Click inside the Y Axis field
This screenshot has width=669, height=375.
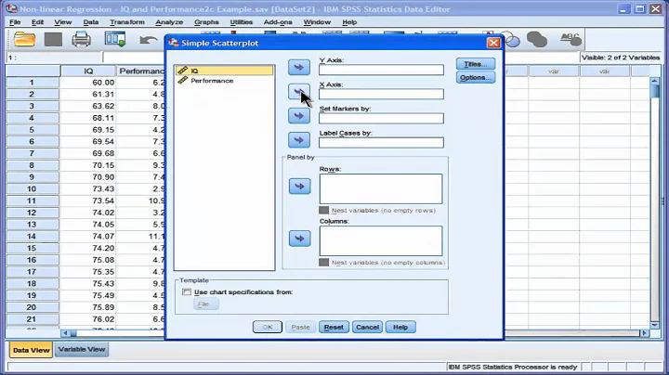point(381,70)
